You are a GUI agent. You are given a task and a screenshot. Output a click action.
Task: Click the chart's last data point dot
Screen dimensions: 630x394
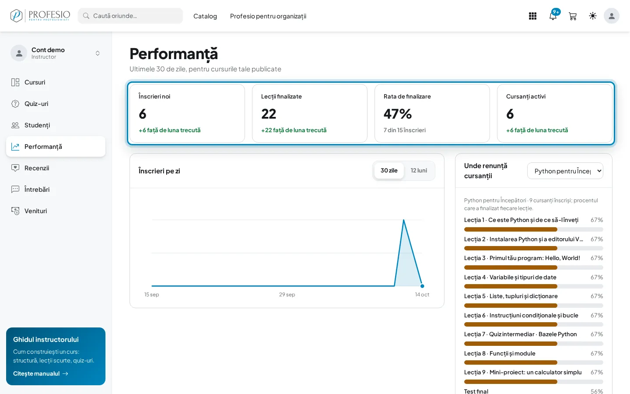tap(422, 286)
